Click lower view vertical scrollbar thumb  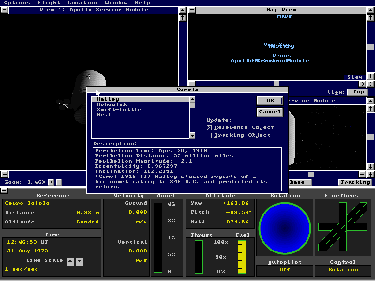pos(370,137)
